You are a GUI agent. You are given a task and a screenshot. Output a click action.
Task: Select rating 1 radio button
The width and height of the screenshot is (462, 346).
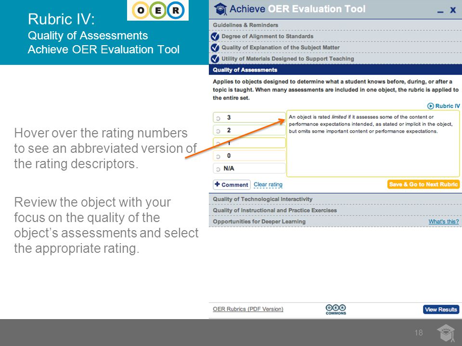pos(218,144)
